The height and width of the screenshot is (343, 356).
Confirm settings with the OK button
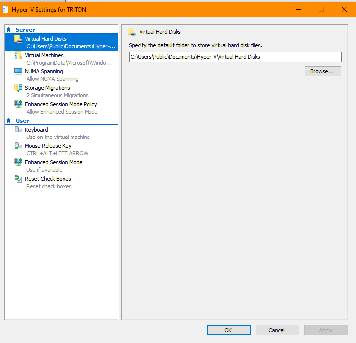pos(228,330)
